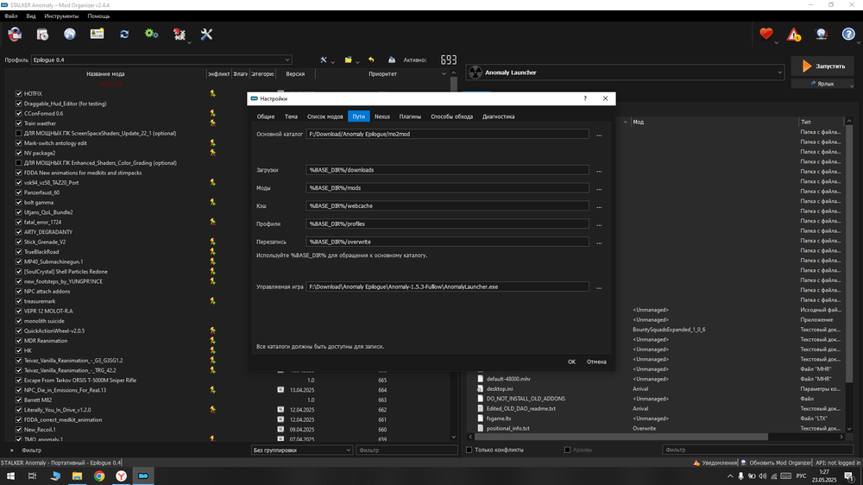Open settings wrench and screwdriver icon

click(x=206, y=35)
